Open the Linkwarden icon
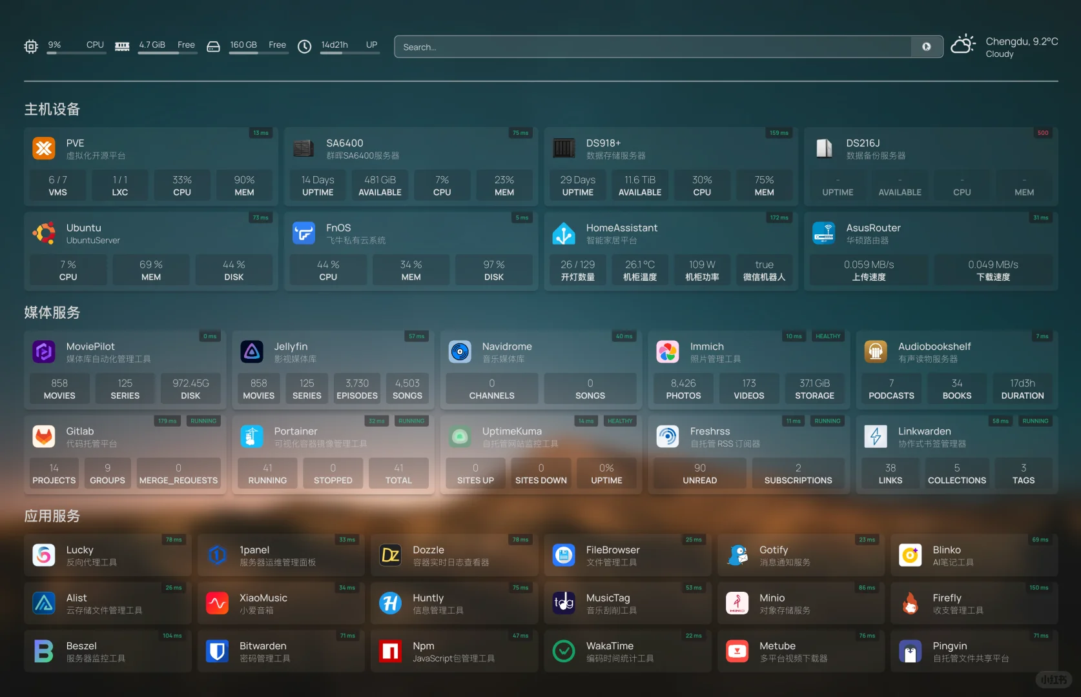Viewport: 1081px width, 697px height. click(x=876, y=436)
